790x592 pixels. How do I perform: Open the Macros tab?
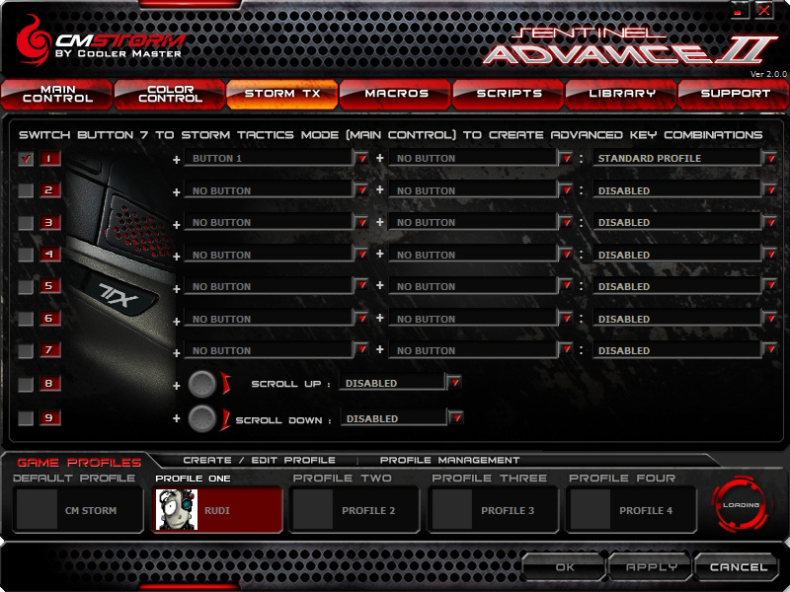pyautogui.click(x=396, y=94)
